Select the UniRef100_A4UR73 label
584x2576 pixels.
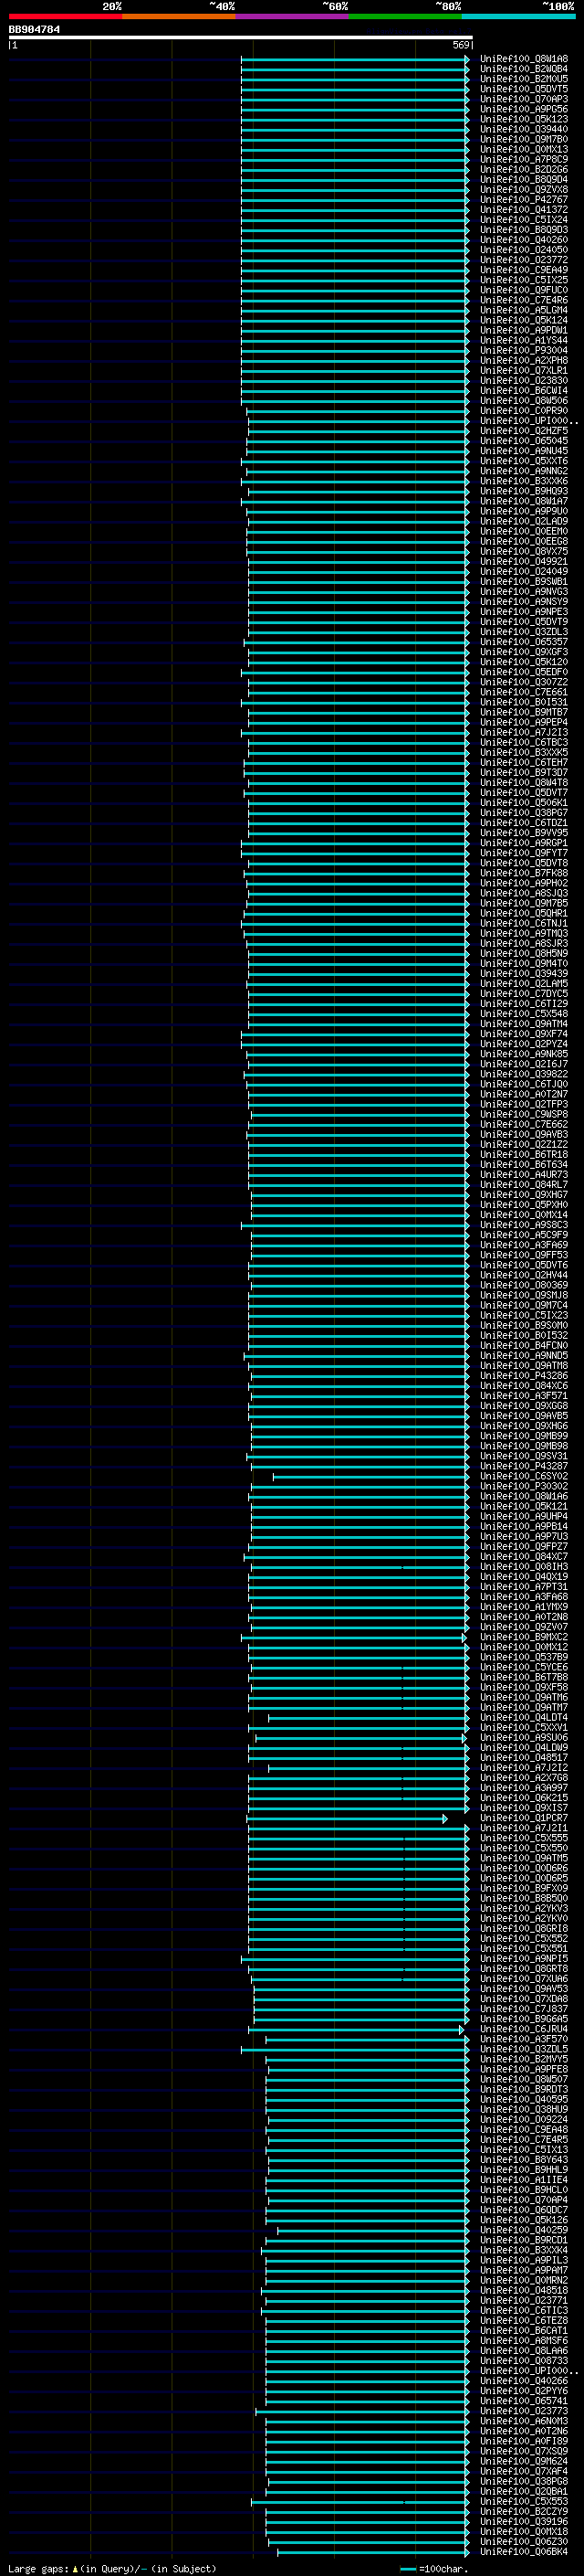(524, 1175)
